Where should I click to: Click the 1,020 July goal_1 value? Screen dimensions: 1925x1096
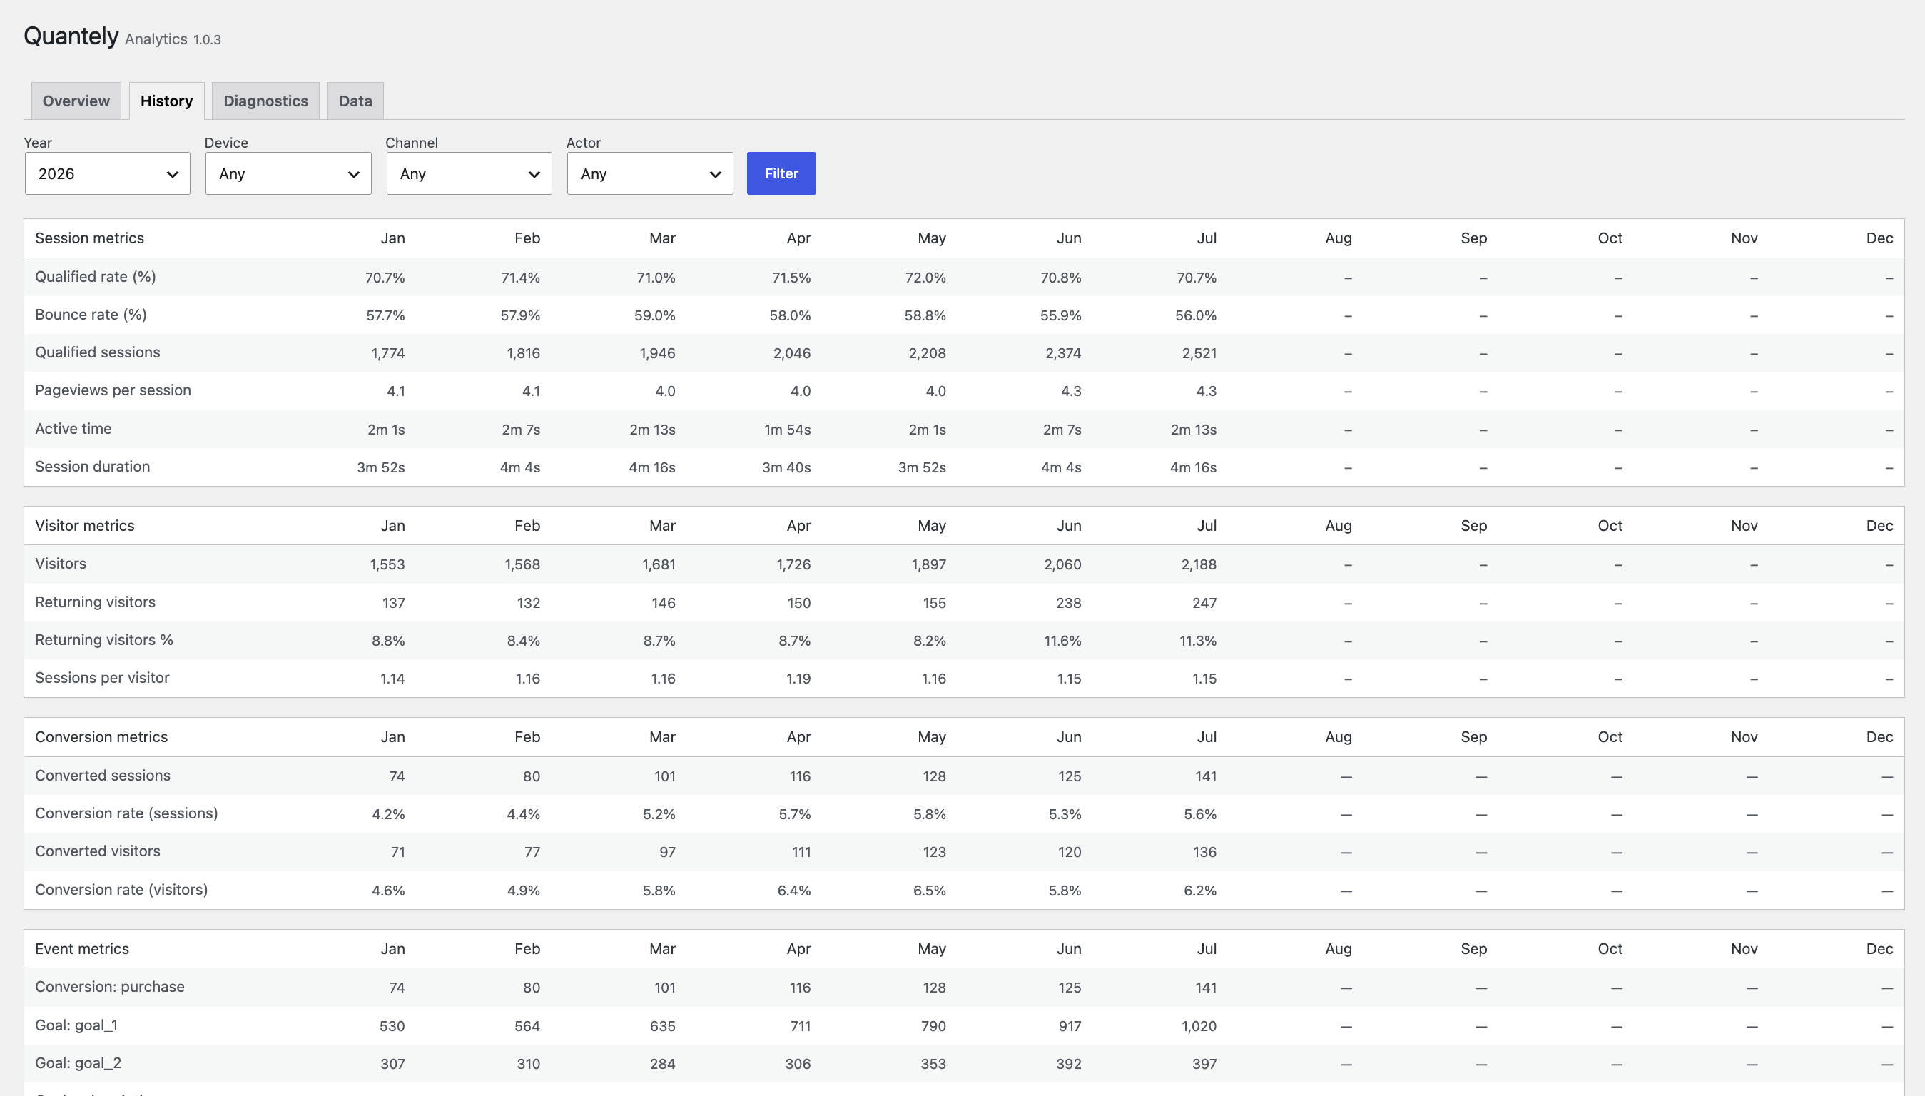point(1199,1026)
